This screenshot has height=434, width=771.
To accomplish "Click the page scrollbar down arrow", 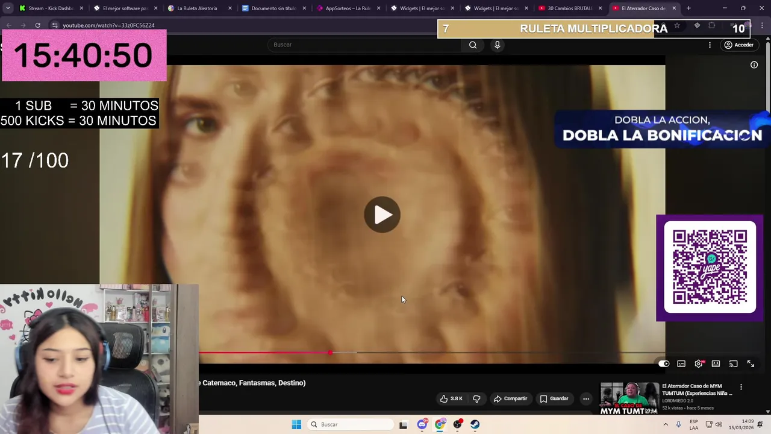I will click(x=767, y=412).
